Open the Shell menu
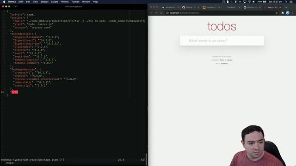This screenshot has width=296, height=166. (x=21, y=2)
